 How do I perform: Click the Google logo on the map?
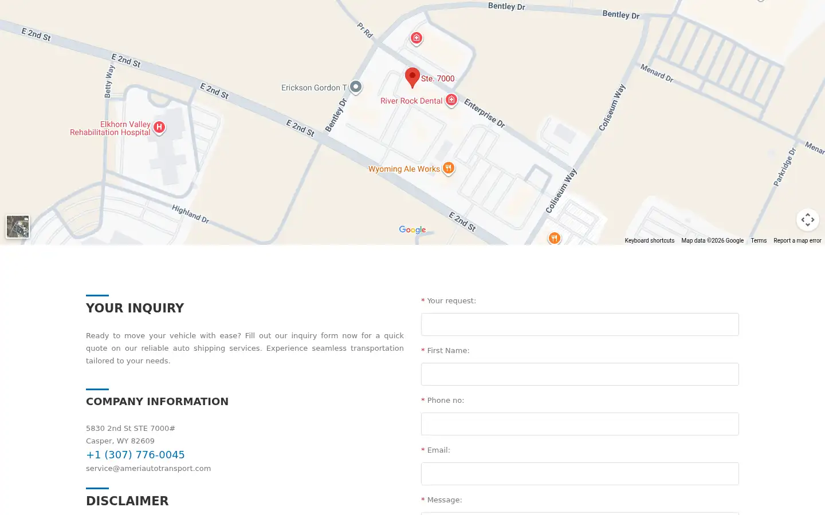[412, 229]
